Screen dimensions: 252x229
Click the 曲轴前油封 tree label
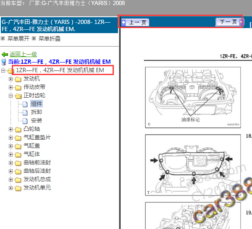pyautogui.click(x=37, y=163)
